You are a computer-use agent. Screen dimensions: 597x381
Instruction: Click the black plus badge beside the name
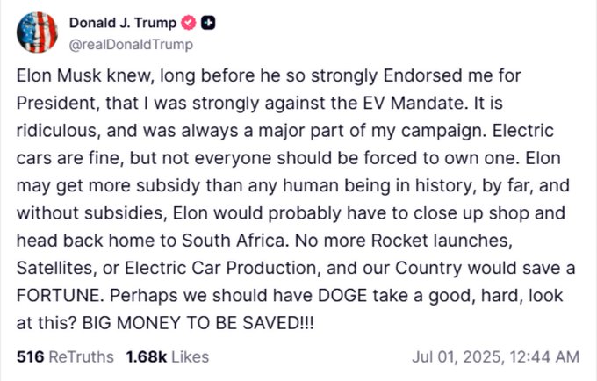click(x=206, y=23)
